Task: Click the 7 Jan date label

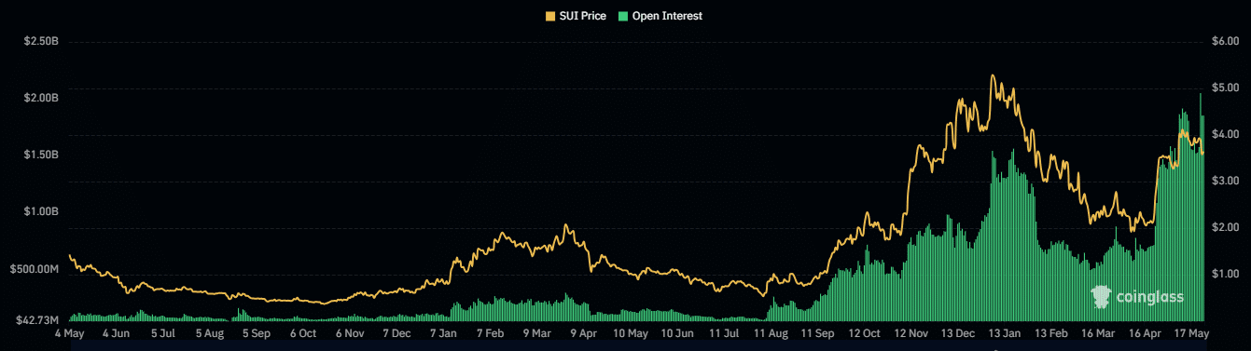Action: (x=443, y=332)
